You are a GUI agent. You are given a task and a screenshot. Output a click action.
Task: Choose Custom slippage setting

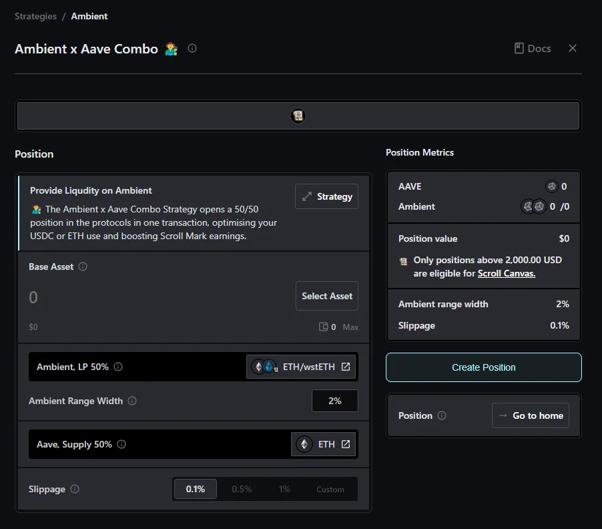[330, 489]
